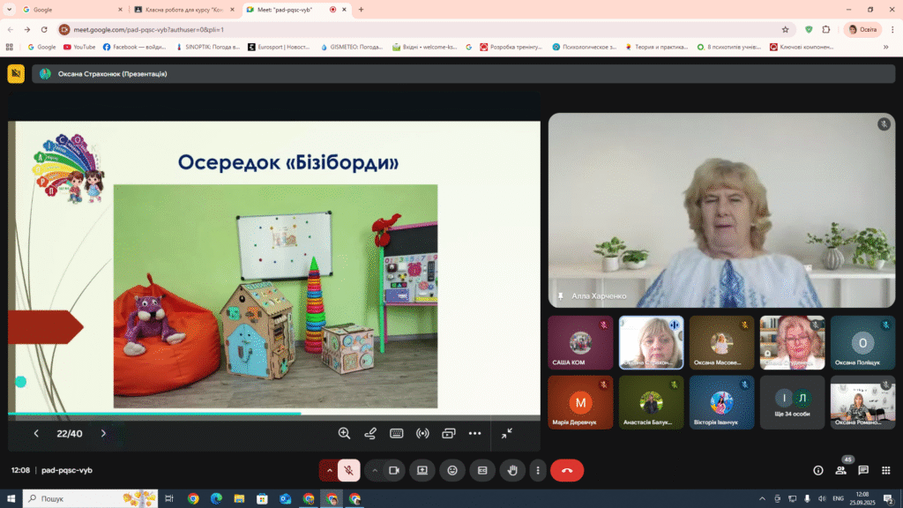This screenshot has height=508, width=903.
Task: Click the red Leave call button
Action: click(x=567, y=471)
